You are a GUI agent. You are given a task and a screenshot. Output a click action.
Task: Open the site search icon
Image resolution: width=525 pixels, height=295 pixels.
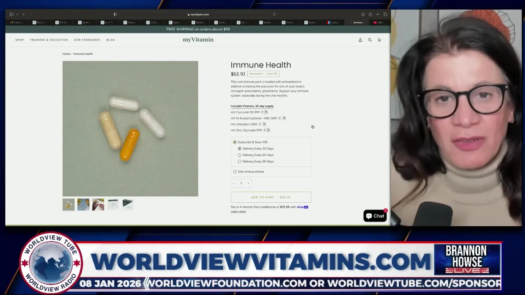[370, 40]
